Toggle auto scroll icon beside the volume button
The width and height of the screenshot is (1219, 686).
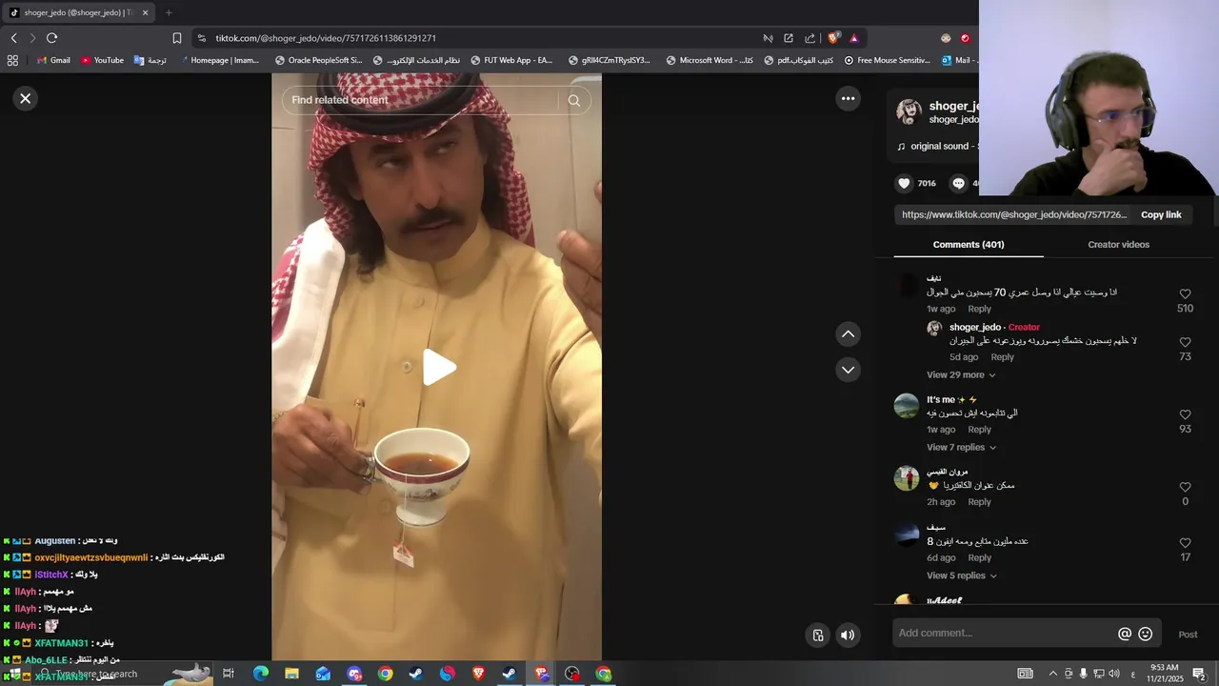pyautogui.click(x=817, y=635)
